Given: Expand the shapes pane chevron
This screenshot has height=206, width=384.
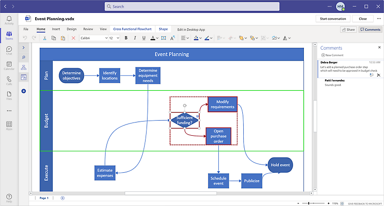Looking at the screenshot, I should pos(23,47).
